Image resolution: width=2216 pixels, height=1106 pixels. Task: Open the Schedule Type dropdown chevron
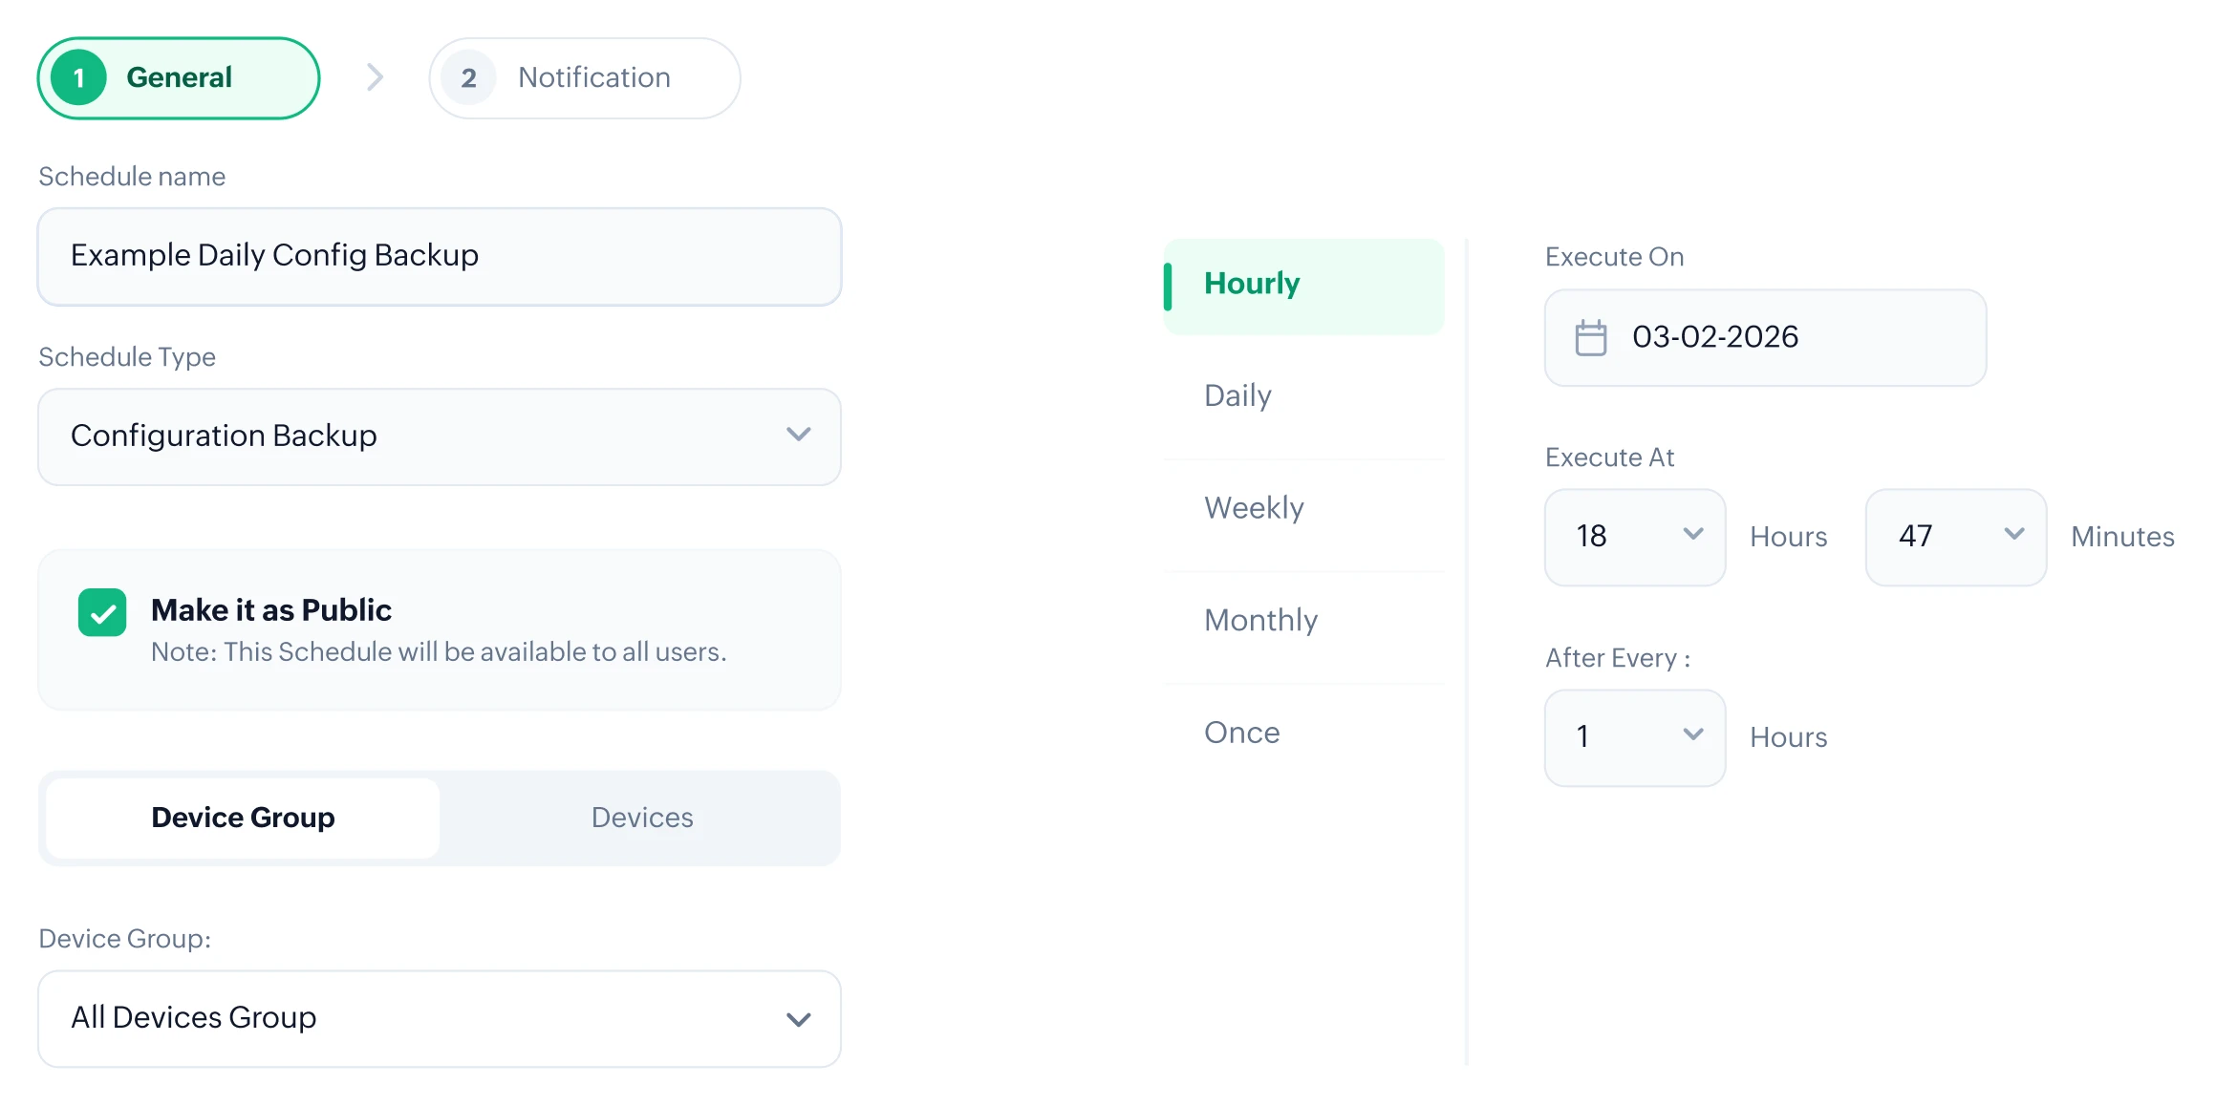(799, 435)
